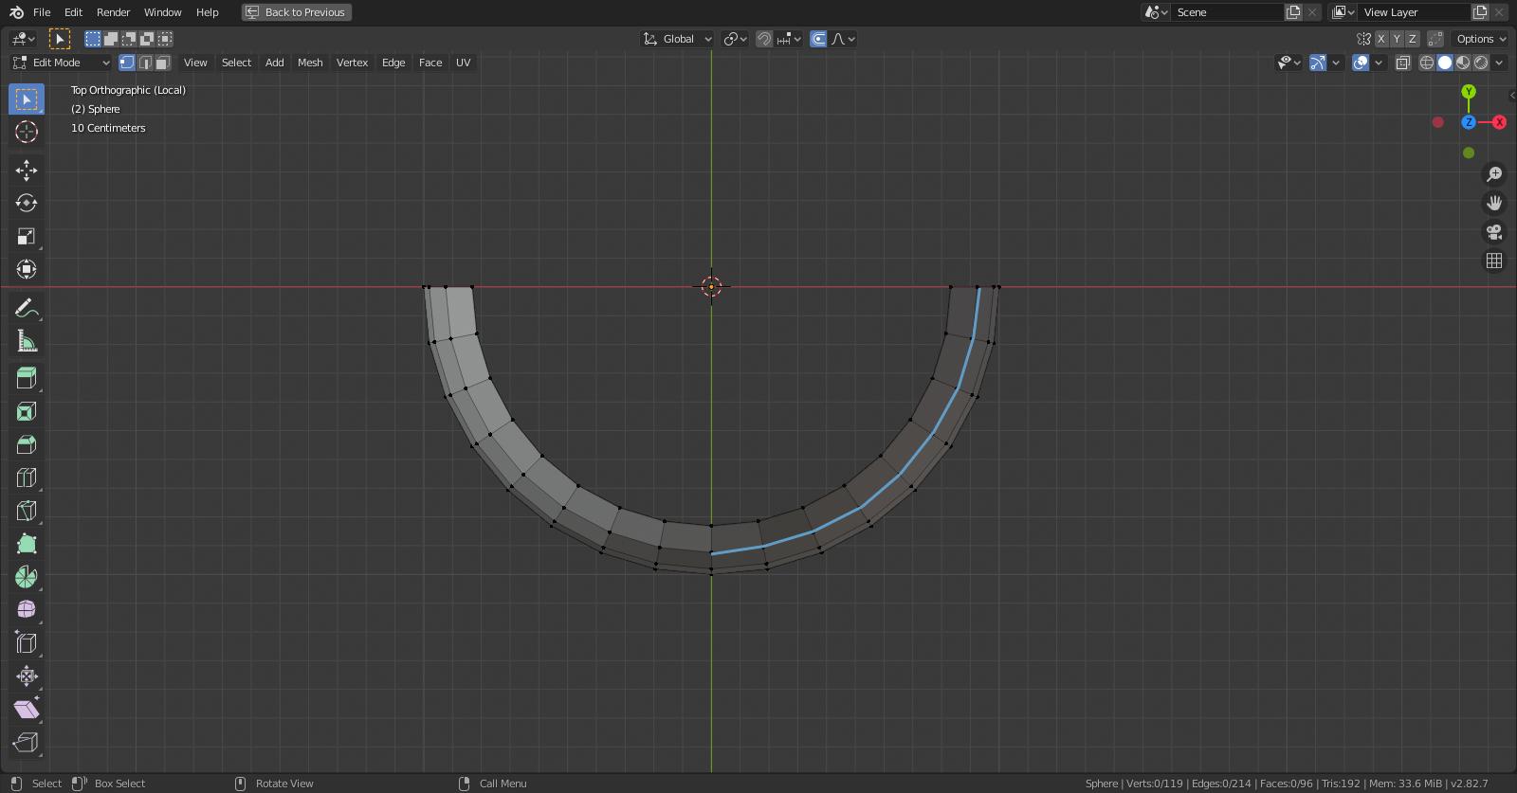Screen dimensions: 1517x793
Task: Toggle gizmo display
Action: (x=1318, y=63)
